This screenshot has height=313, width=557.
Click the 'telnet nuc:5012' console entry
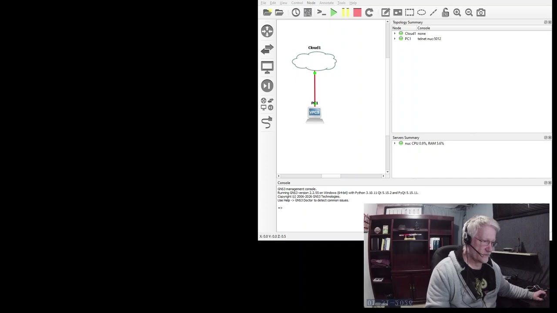click(x=429, y=39)
